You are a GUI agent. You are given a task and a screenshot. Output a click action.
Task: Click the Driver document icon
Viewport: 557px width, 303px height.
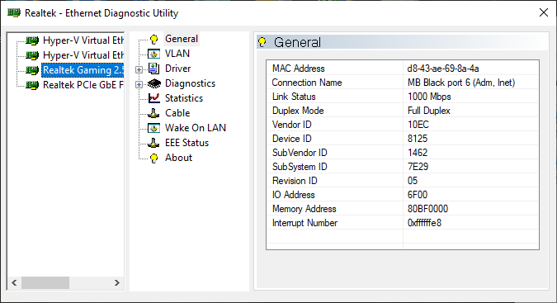point(153,69)
